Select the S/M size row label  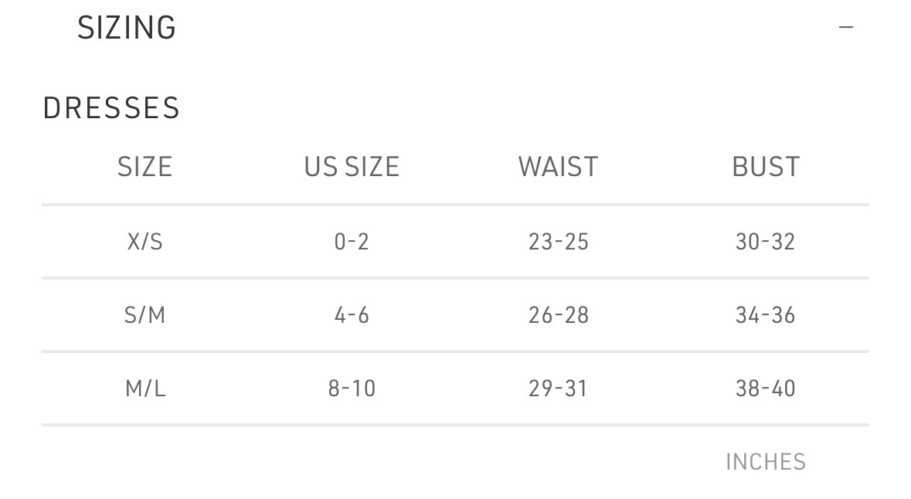coord(144,315)
